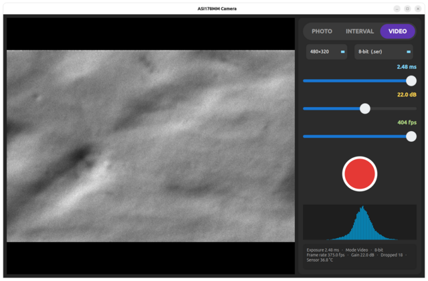Click the unfilled right part of gain slider

tap(393, 108)
